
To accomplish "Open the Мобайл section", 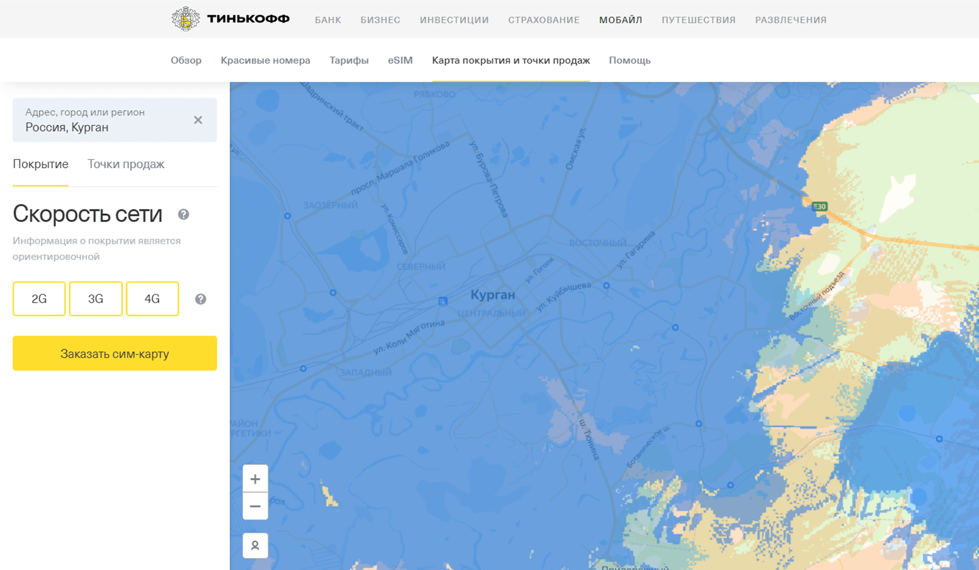I will (x=620, y=20).
